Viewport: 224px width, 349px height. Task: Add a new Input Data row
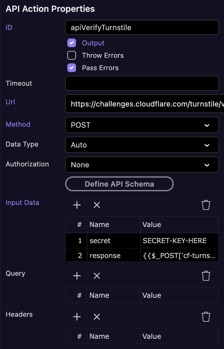point(77,205)
